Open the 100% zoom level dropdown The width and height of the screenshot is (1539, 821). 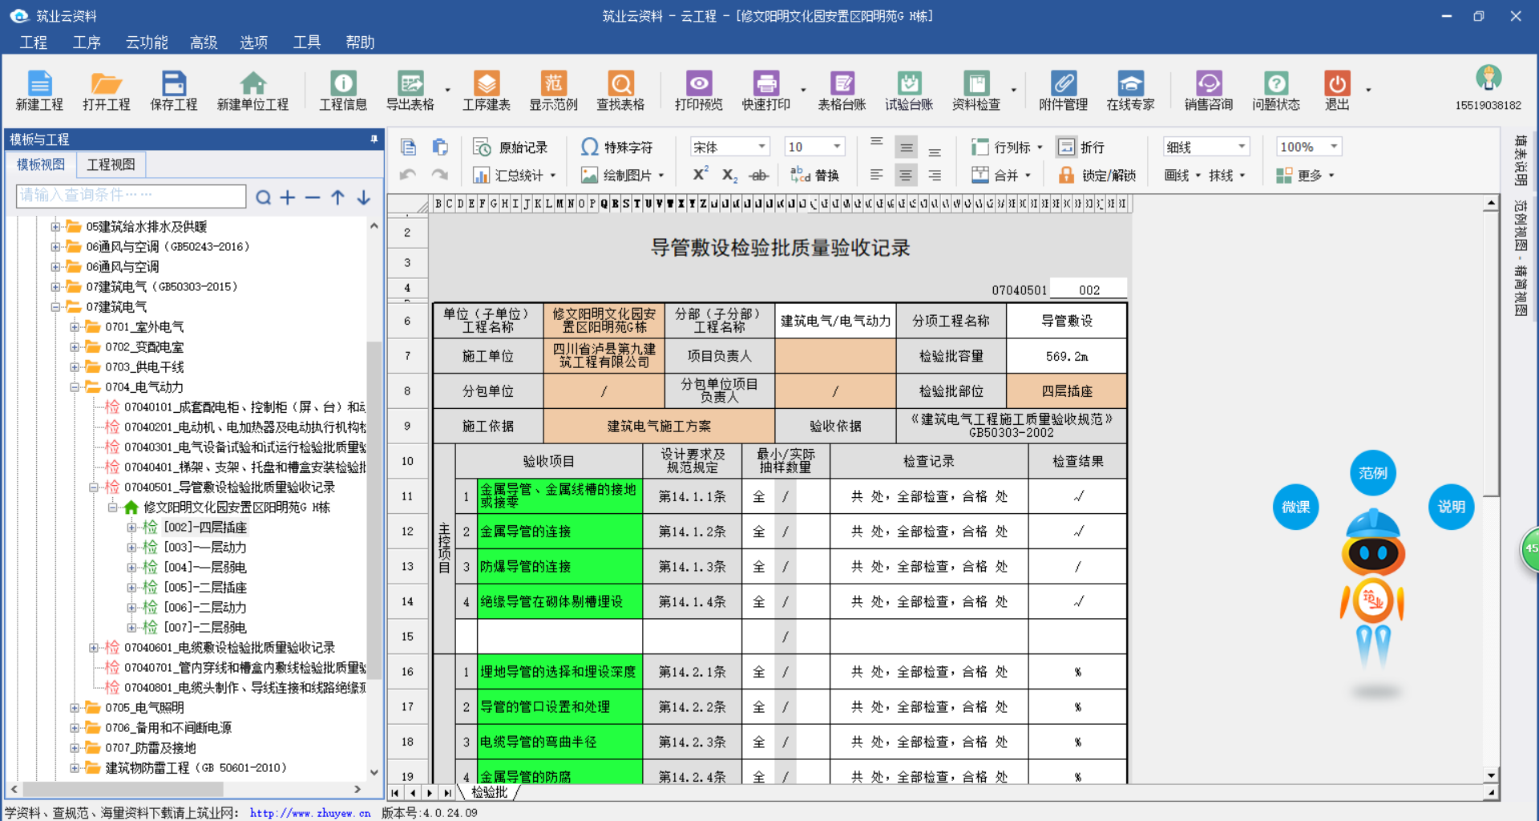[x=1309, y=147]
